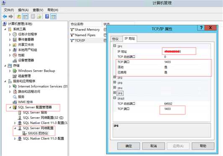The image size is (223, 156).
Task: Click the 帮助 button in dialog
Action: (x=203, y=146)
